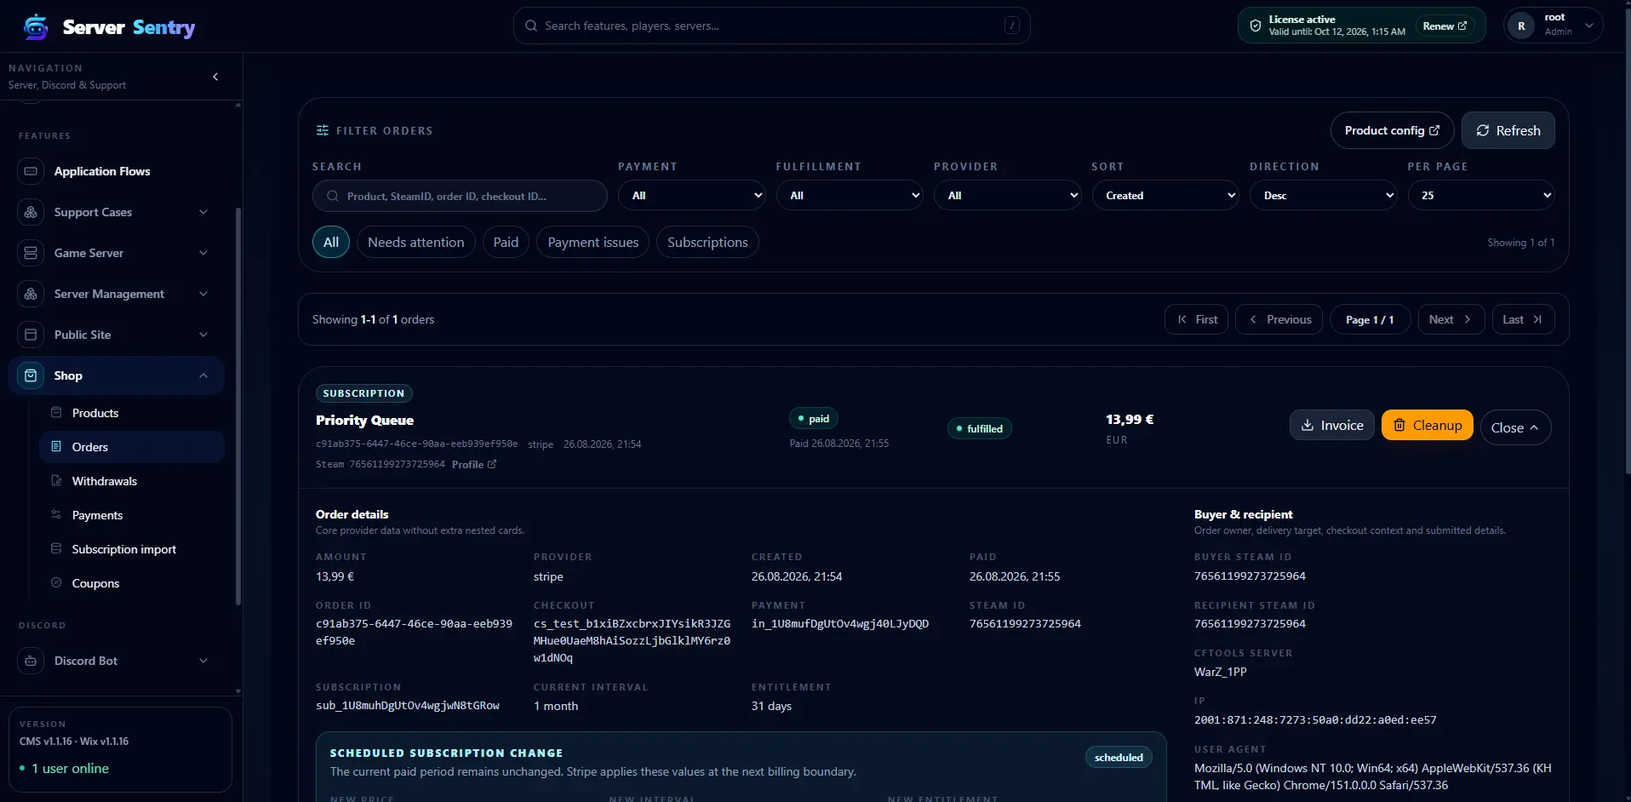Select the Payment issues filter chip
Screen dimensions: 1631x802
point(593,243)
